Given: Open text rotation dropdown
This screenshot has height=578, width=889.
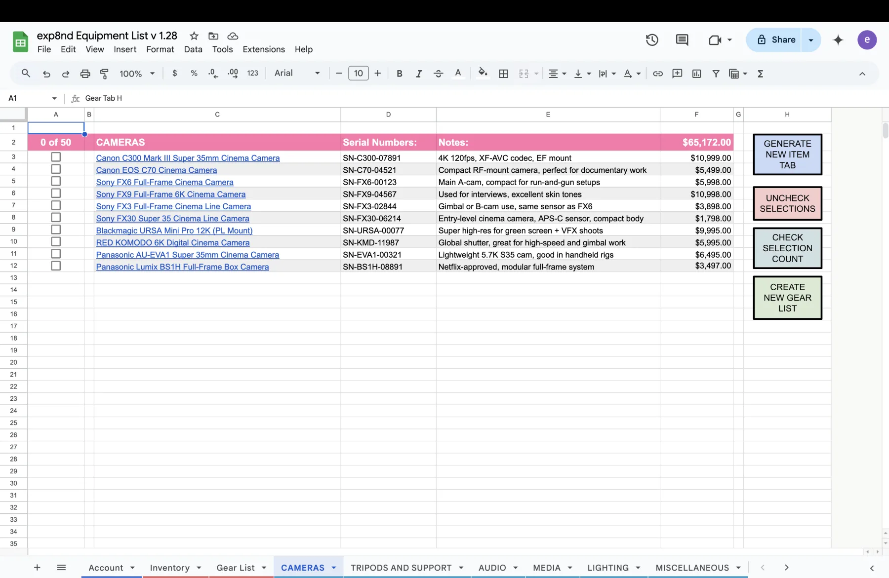Looking at the screenshot, I should pyautogui.click(x=632, y=74).
